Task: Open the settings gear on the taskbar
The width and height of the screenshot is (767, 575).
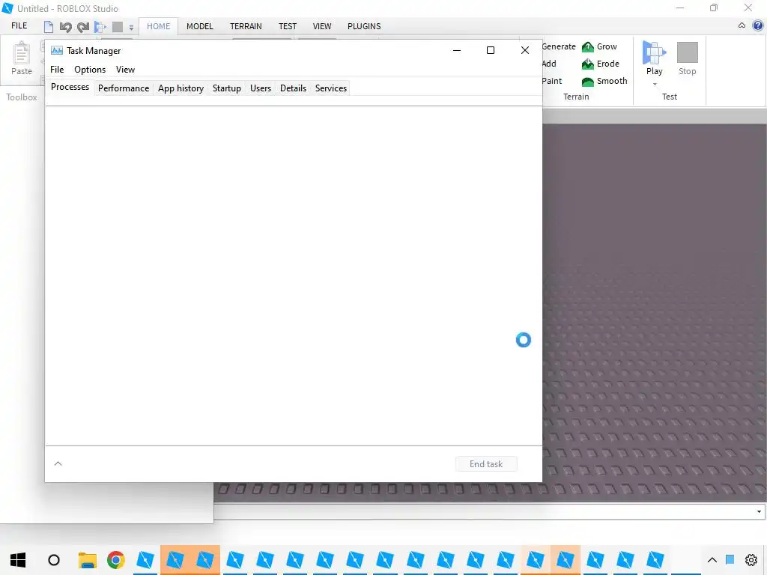Action: pos(751,560)
